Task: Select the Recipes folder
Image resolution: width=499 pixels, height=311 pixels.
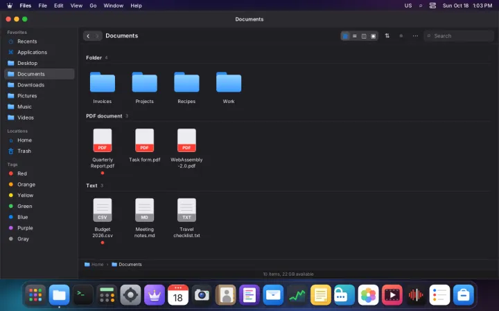Action: [x=186, y=87]
